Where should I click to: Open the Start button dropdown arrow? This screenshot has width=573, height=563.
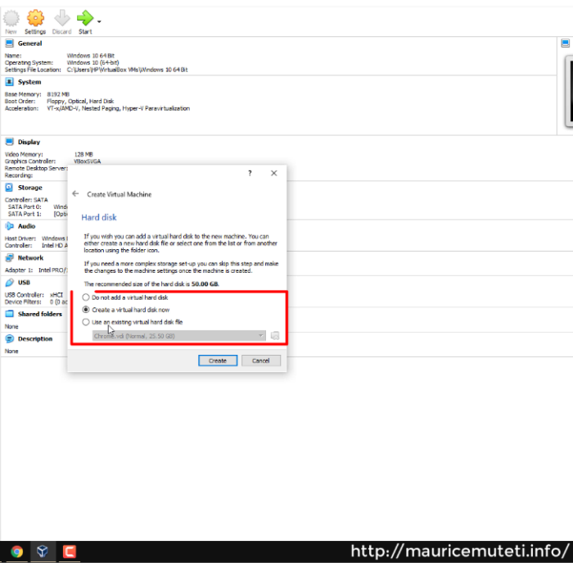click(99, 21)
